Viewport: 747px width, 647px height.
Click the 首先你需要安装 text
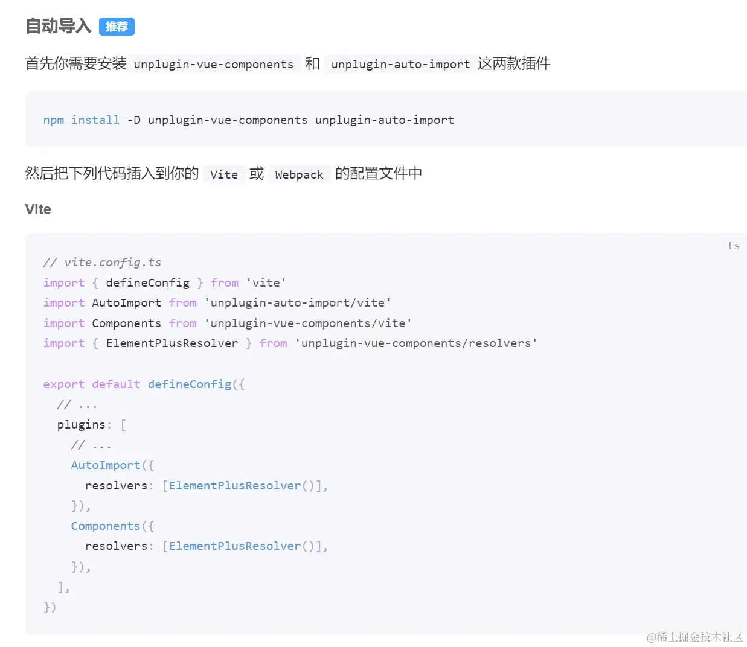[76, 63]
